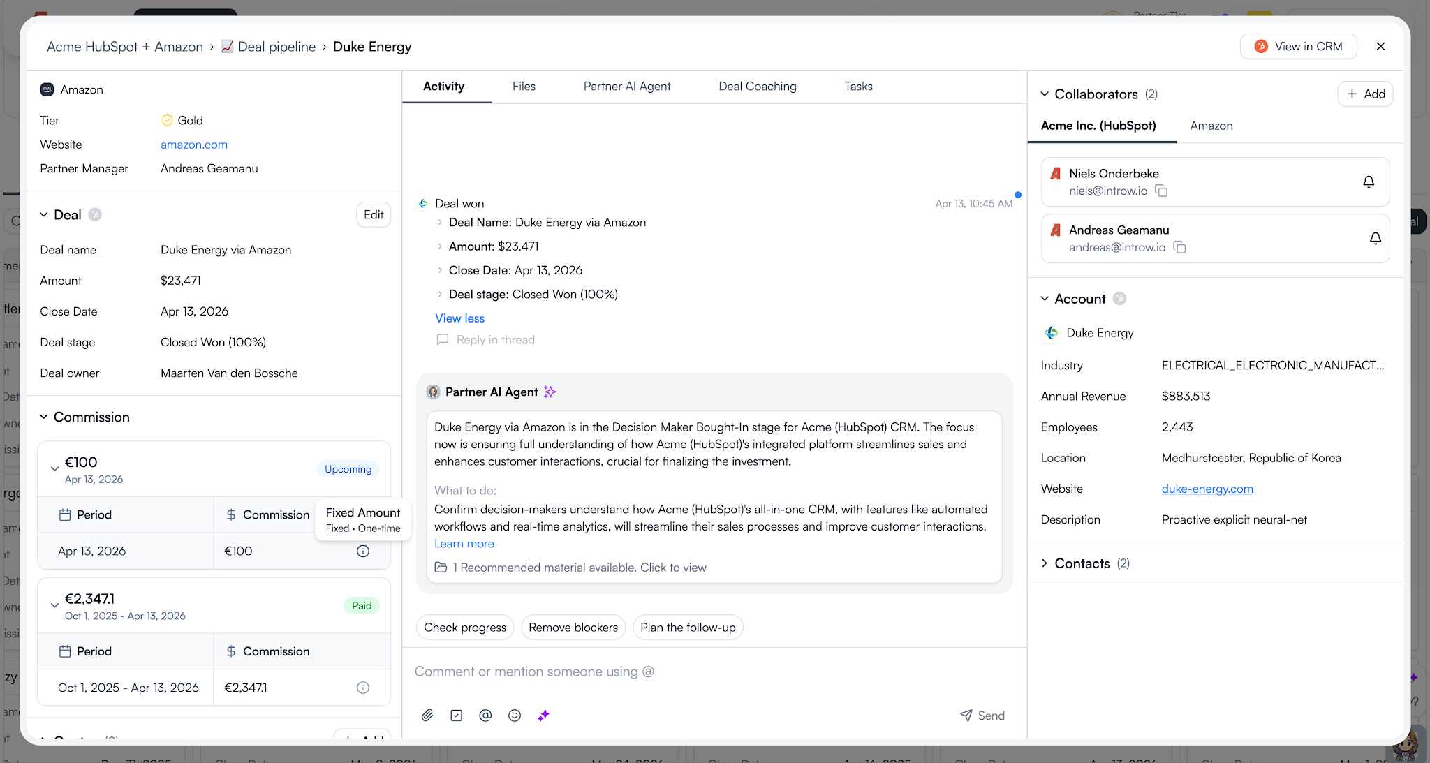Open the Partner AI Agent tab
The height and width of the screenshot is (763, 1430).
pyautogui.click(x=627, y=87)
